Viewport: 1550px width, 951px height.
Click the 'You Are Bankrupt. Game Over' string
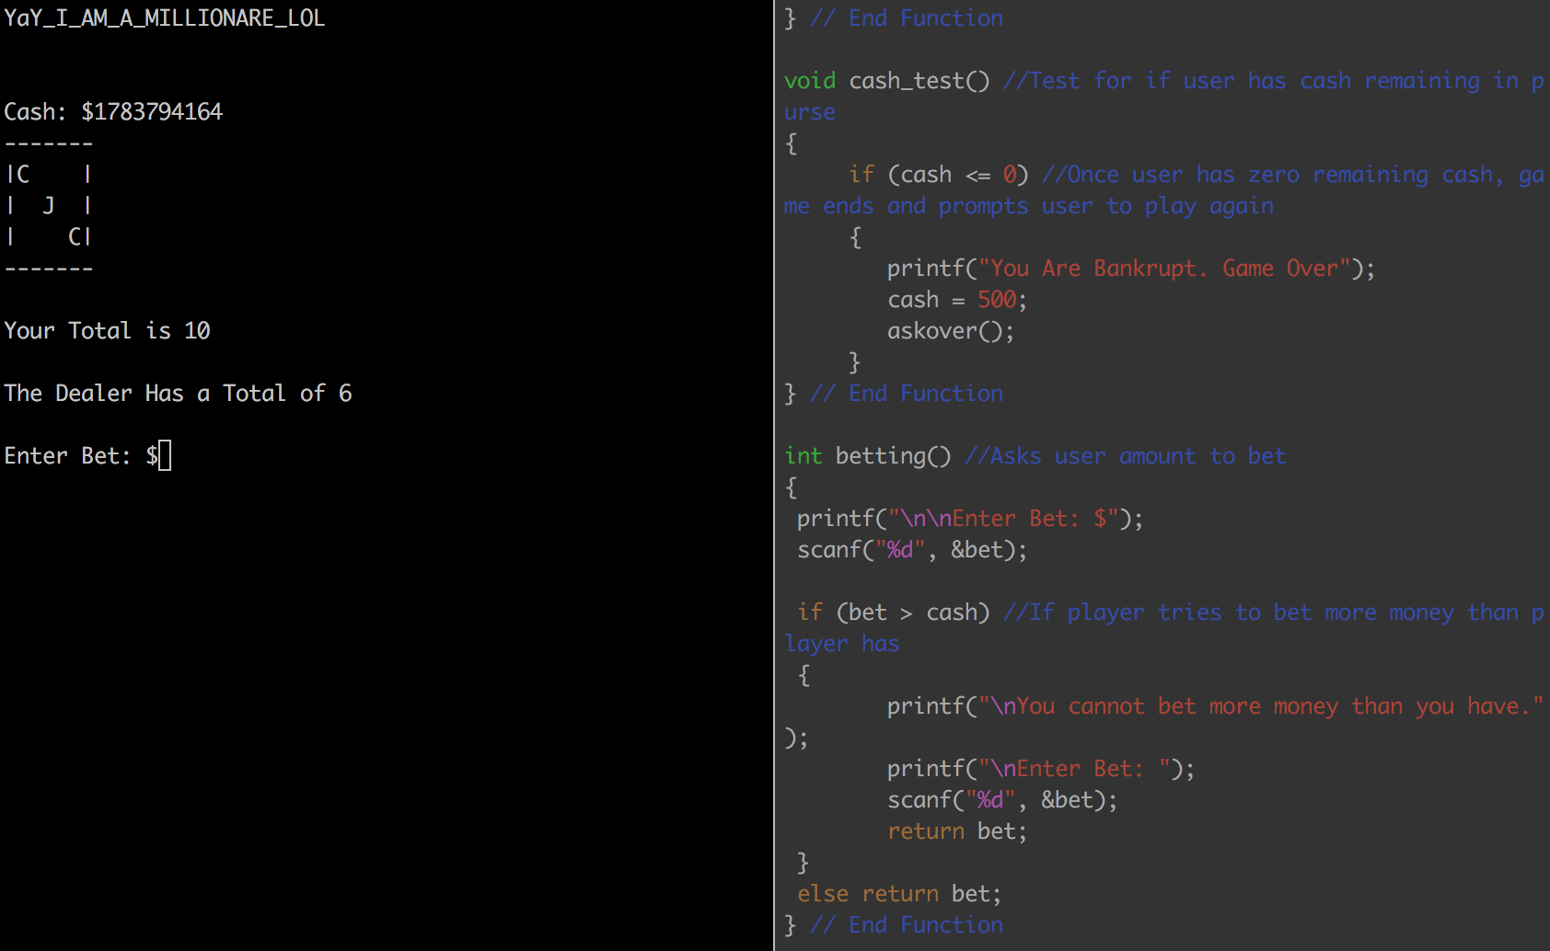coord(1164,269)
